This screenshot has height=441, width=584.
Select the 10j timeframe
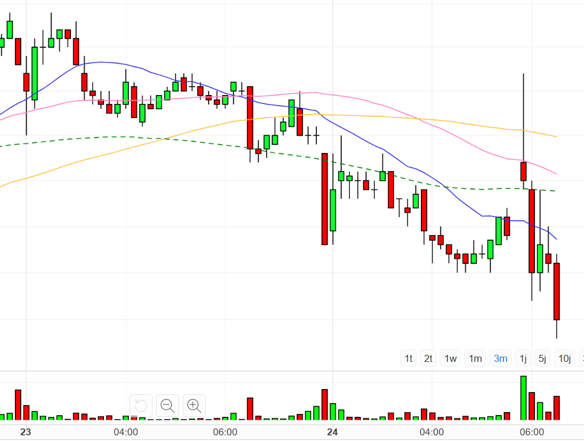pyautogui.click(x=563, y=358)
